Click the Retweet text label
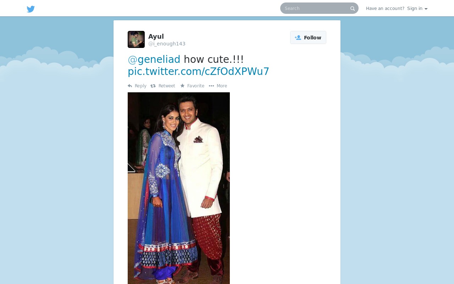The image size is (454, 284). [167, 86]
